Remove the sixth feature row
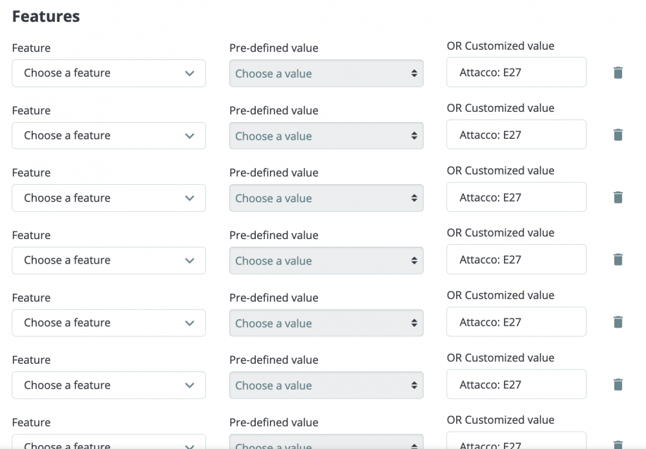 point(618,385)
